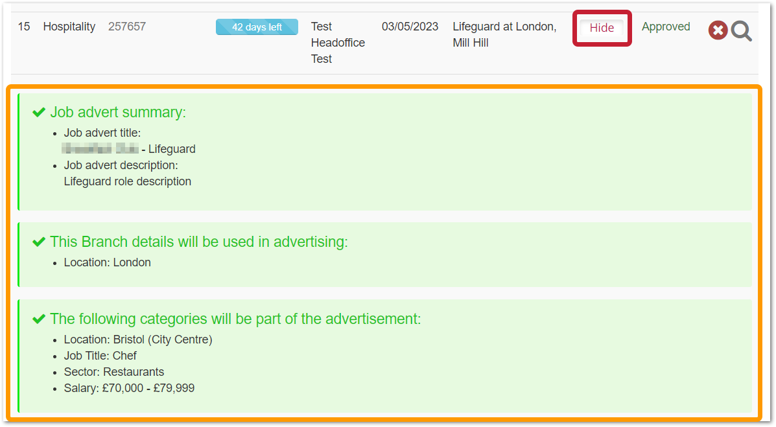776x427 pixels.
Task: Click the Sector: Restaurants item
Action: 113,372
